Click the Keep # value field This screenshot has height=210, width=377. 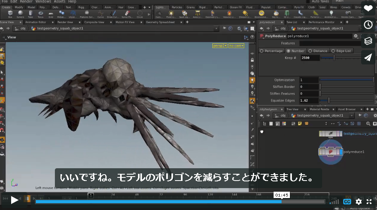pyautogui.click(x=310, y=58)
